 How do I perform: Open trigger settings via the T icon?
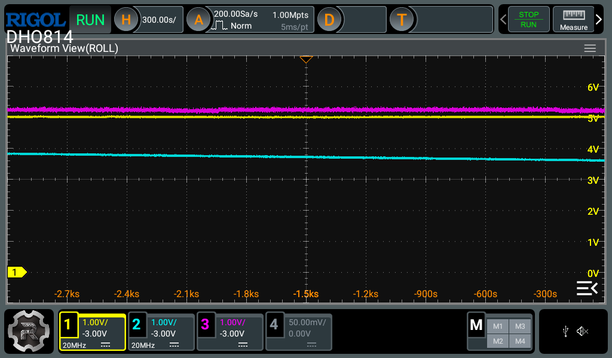402,20
